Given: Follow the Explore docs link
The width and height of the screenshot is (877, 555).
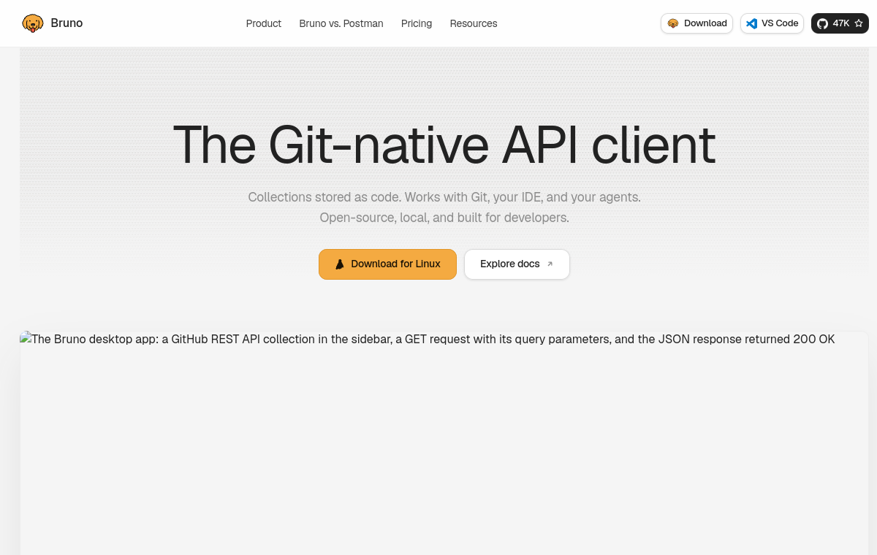Looking at the screenshot, I should 517,264.
